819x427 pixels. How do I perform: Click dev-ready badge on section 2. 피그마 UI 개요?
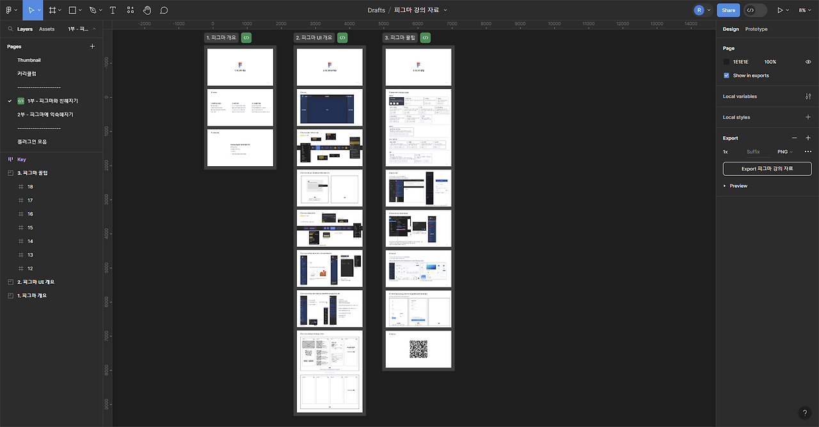[342, 38]
